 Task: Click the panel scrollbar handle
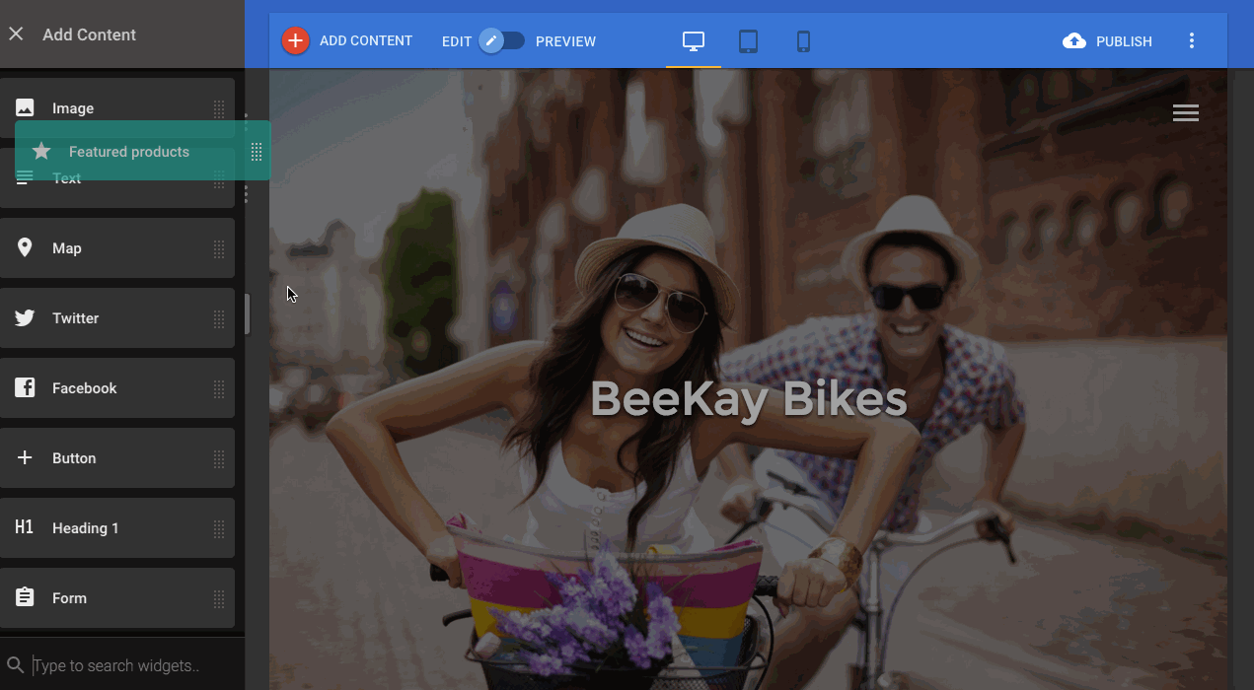click(x=247, y=314)
